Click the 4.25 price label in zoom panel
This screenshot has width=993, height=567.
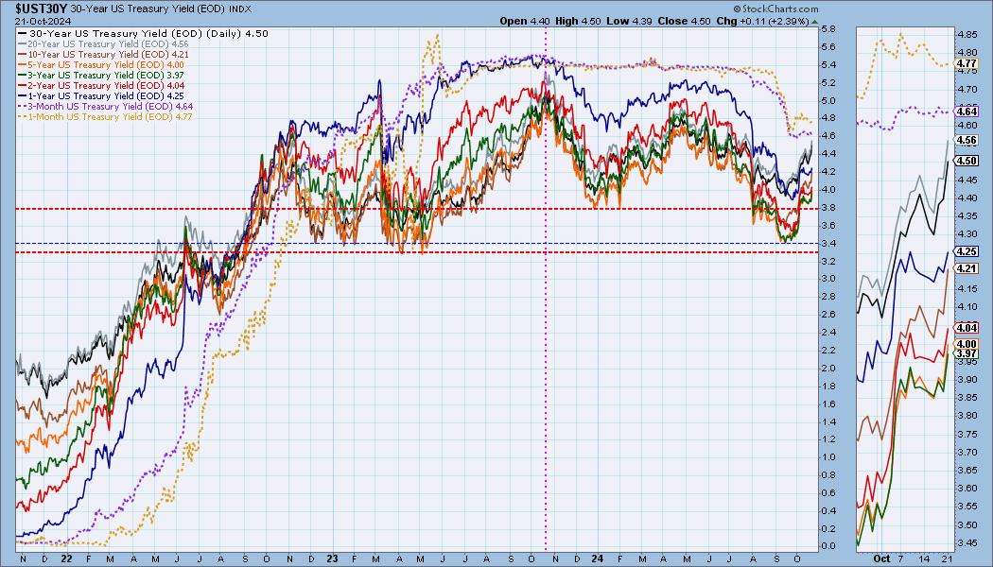(x=967, y=251)
